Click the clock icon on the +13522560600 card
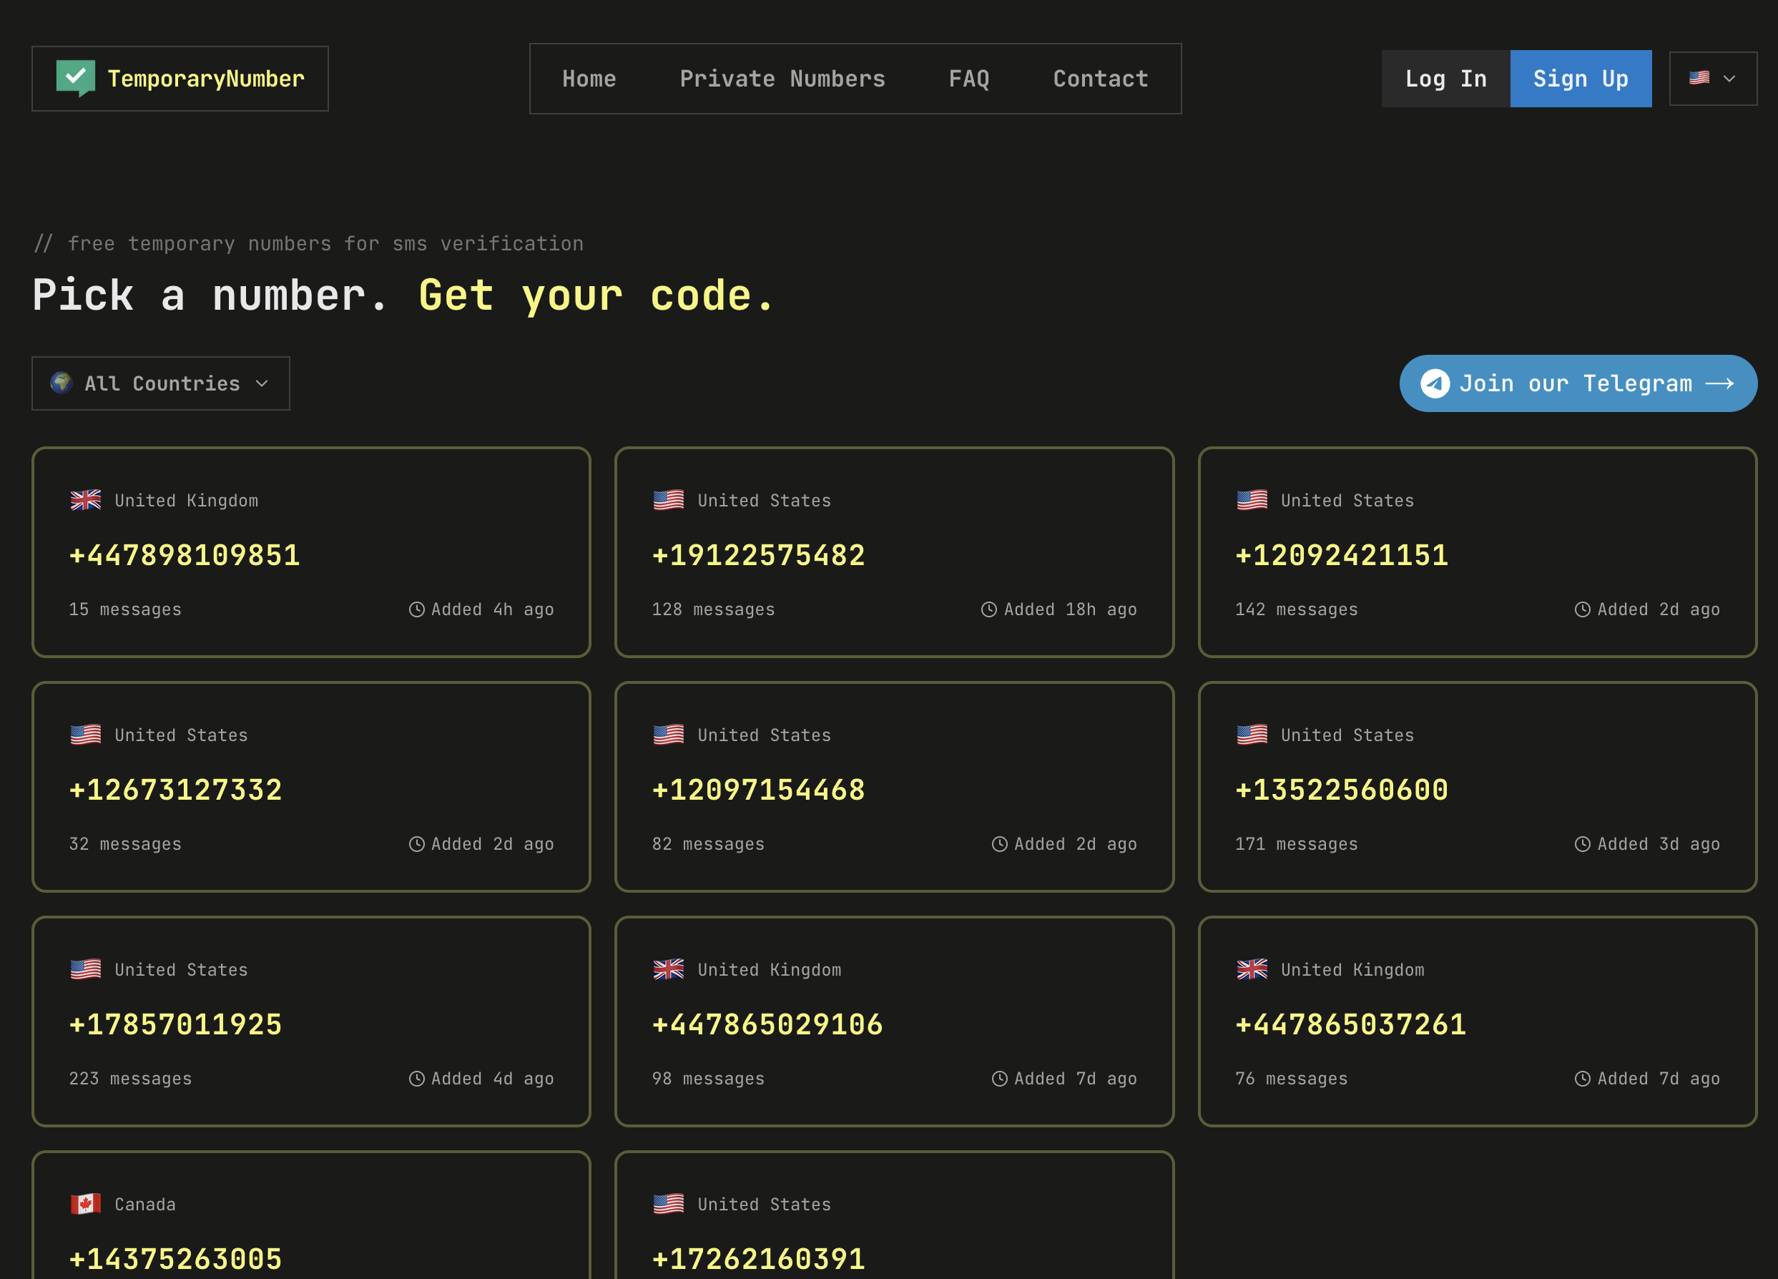 (1582, 844)
